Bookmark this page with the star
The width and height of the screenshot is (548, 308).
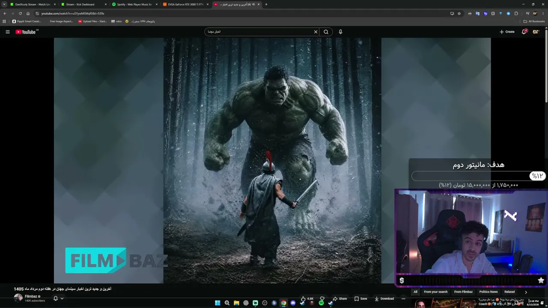(x=459, y=13)
